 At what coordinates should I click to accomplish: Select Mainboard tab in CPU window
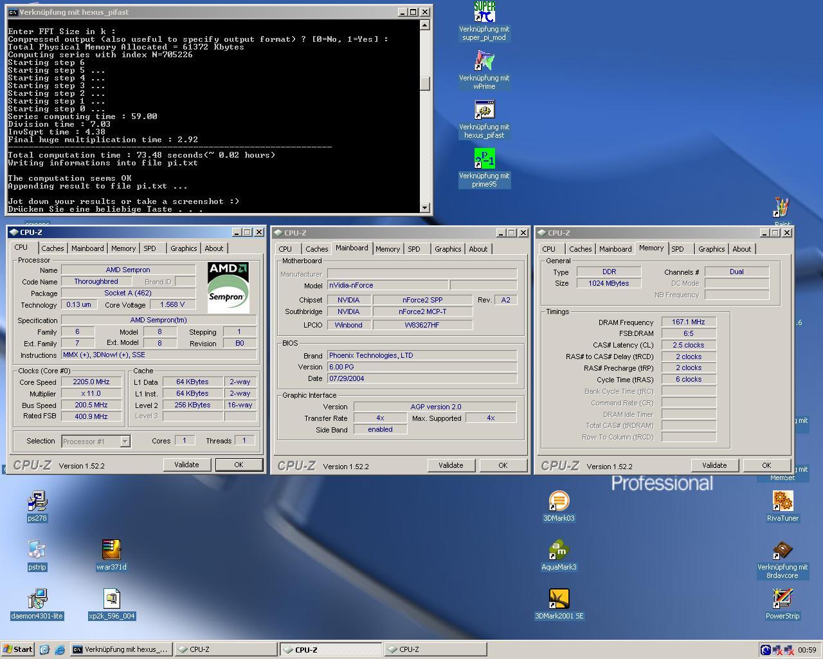(87, 248)
